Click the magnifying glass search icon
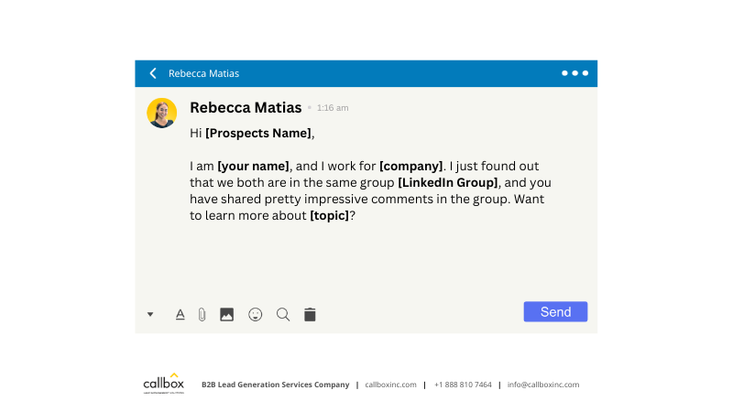733x412 pixels. (x=283, y=314)
